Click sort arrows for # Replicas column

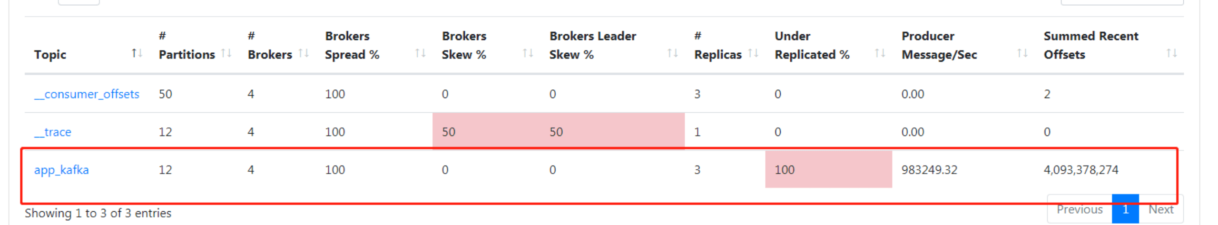753,53
